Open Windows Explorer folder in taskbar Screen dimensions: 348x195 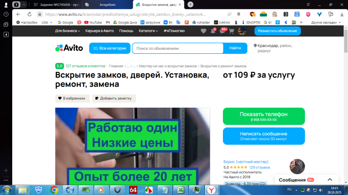[23, 190]
